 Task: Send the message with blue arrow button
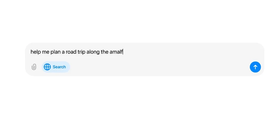[x=255, y=67]
